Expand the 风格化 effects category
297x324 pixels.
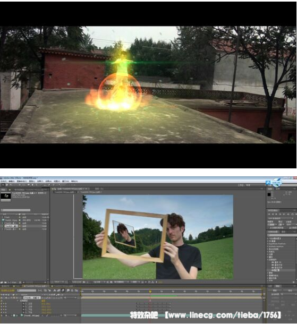tap(268, 252)
